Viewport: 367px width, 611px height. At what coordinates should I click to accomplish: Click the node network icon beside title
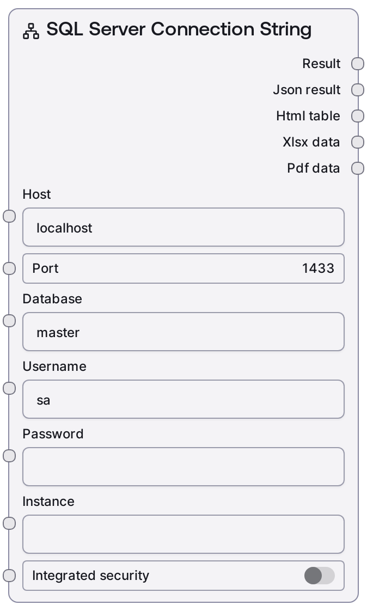tap(31, 32)
